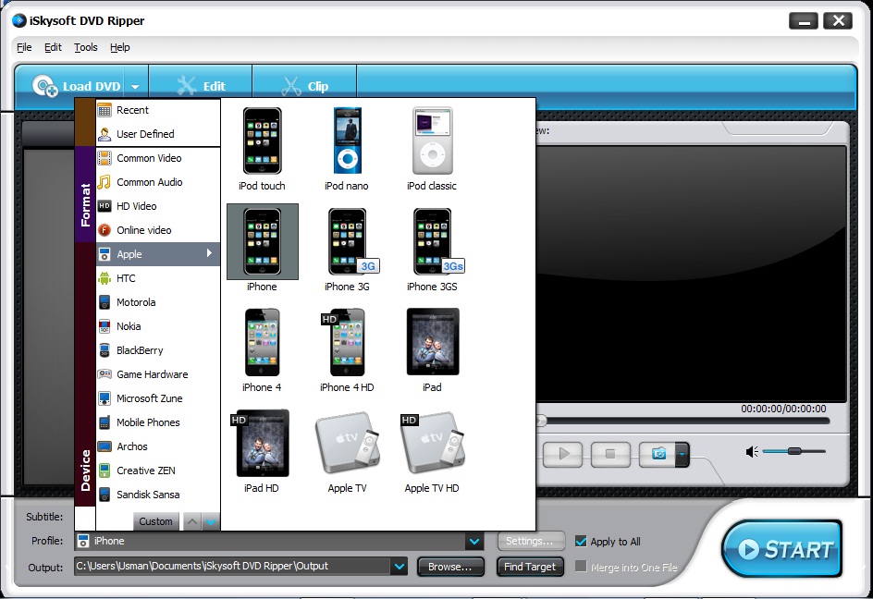
Task: Toggle the Merge into One File checkbox
Action: [581, 567]
